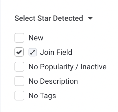Select the No Description label text

click(x=53, y=81)
